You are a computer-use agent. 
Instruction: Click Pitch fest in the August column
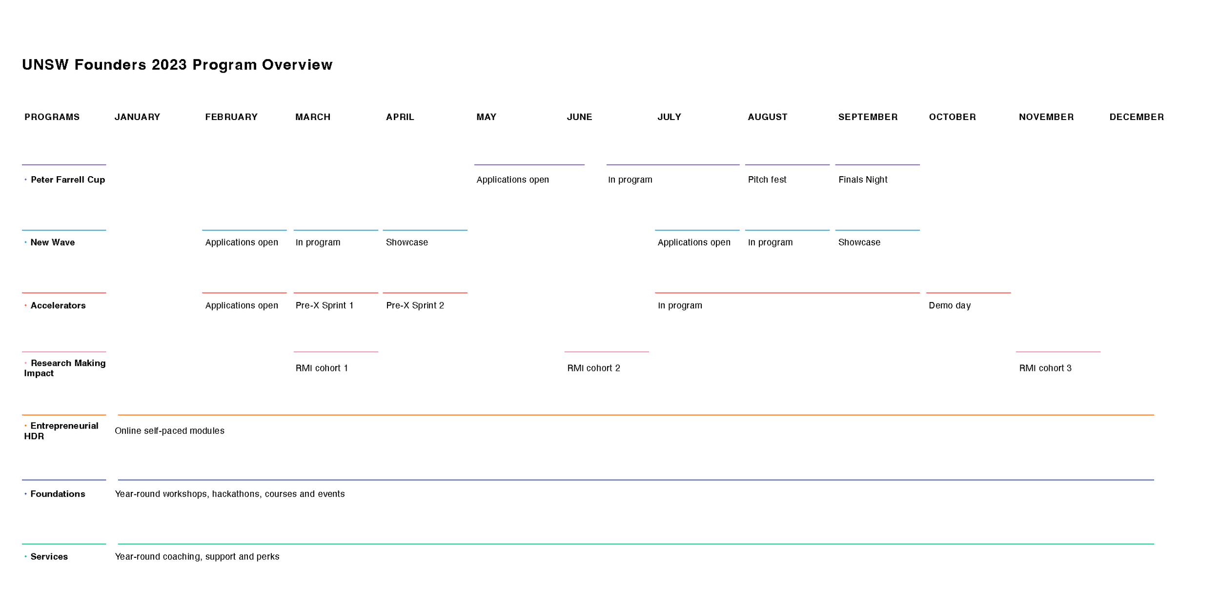click(767, 180)
